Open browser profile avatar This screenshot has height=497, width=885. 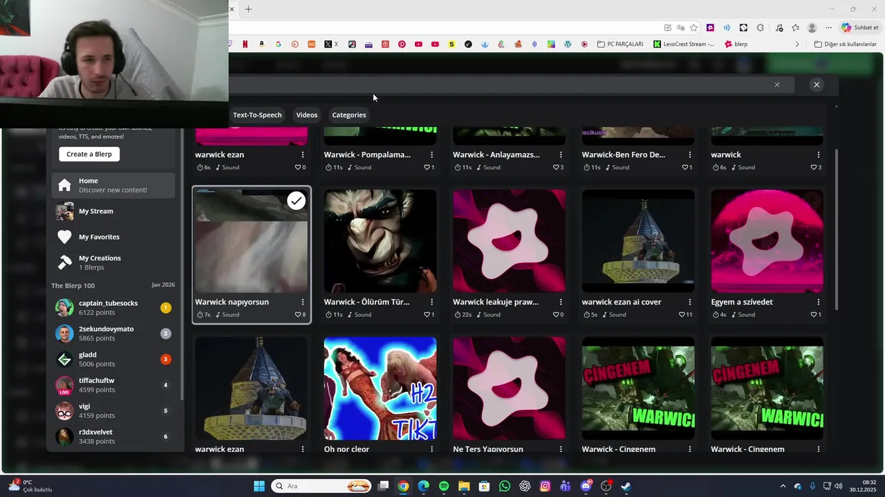[x=812, y=28]
